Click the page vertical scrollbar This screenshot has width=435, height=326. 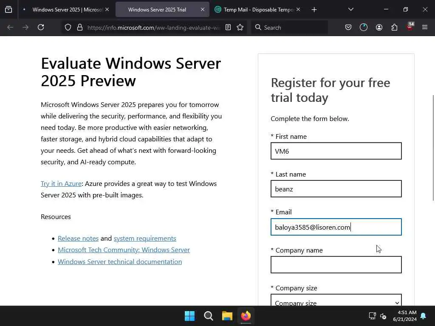433,148
